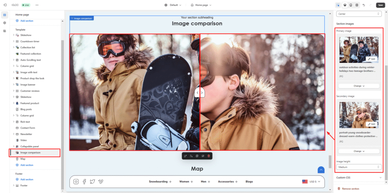Screen dimensions: 388x193
Task: Toggle the inspector selection mode icon
Action: pyautogui.click(x=338, y=5)
